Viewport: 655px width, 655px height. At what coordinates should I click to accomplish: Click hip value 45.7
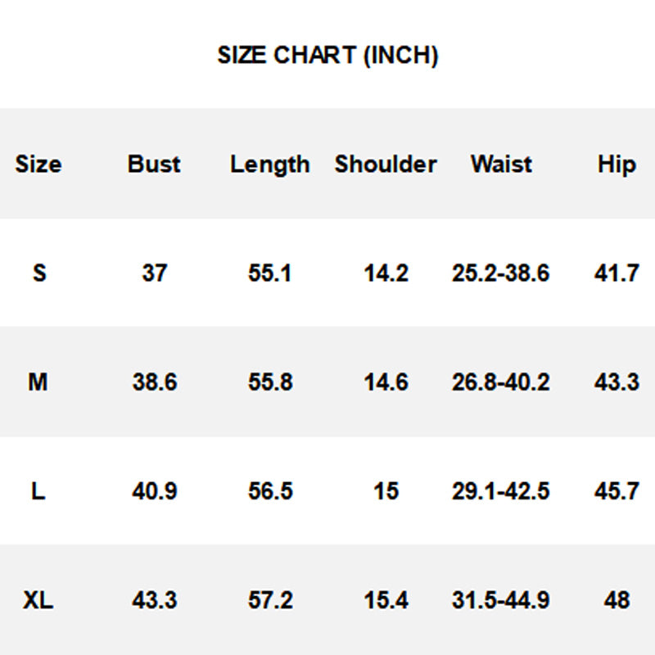[x=617, y=490]
